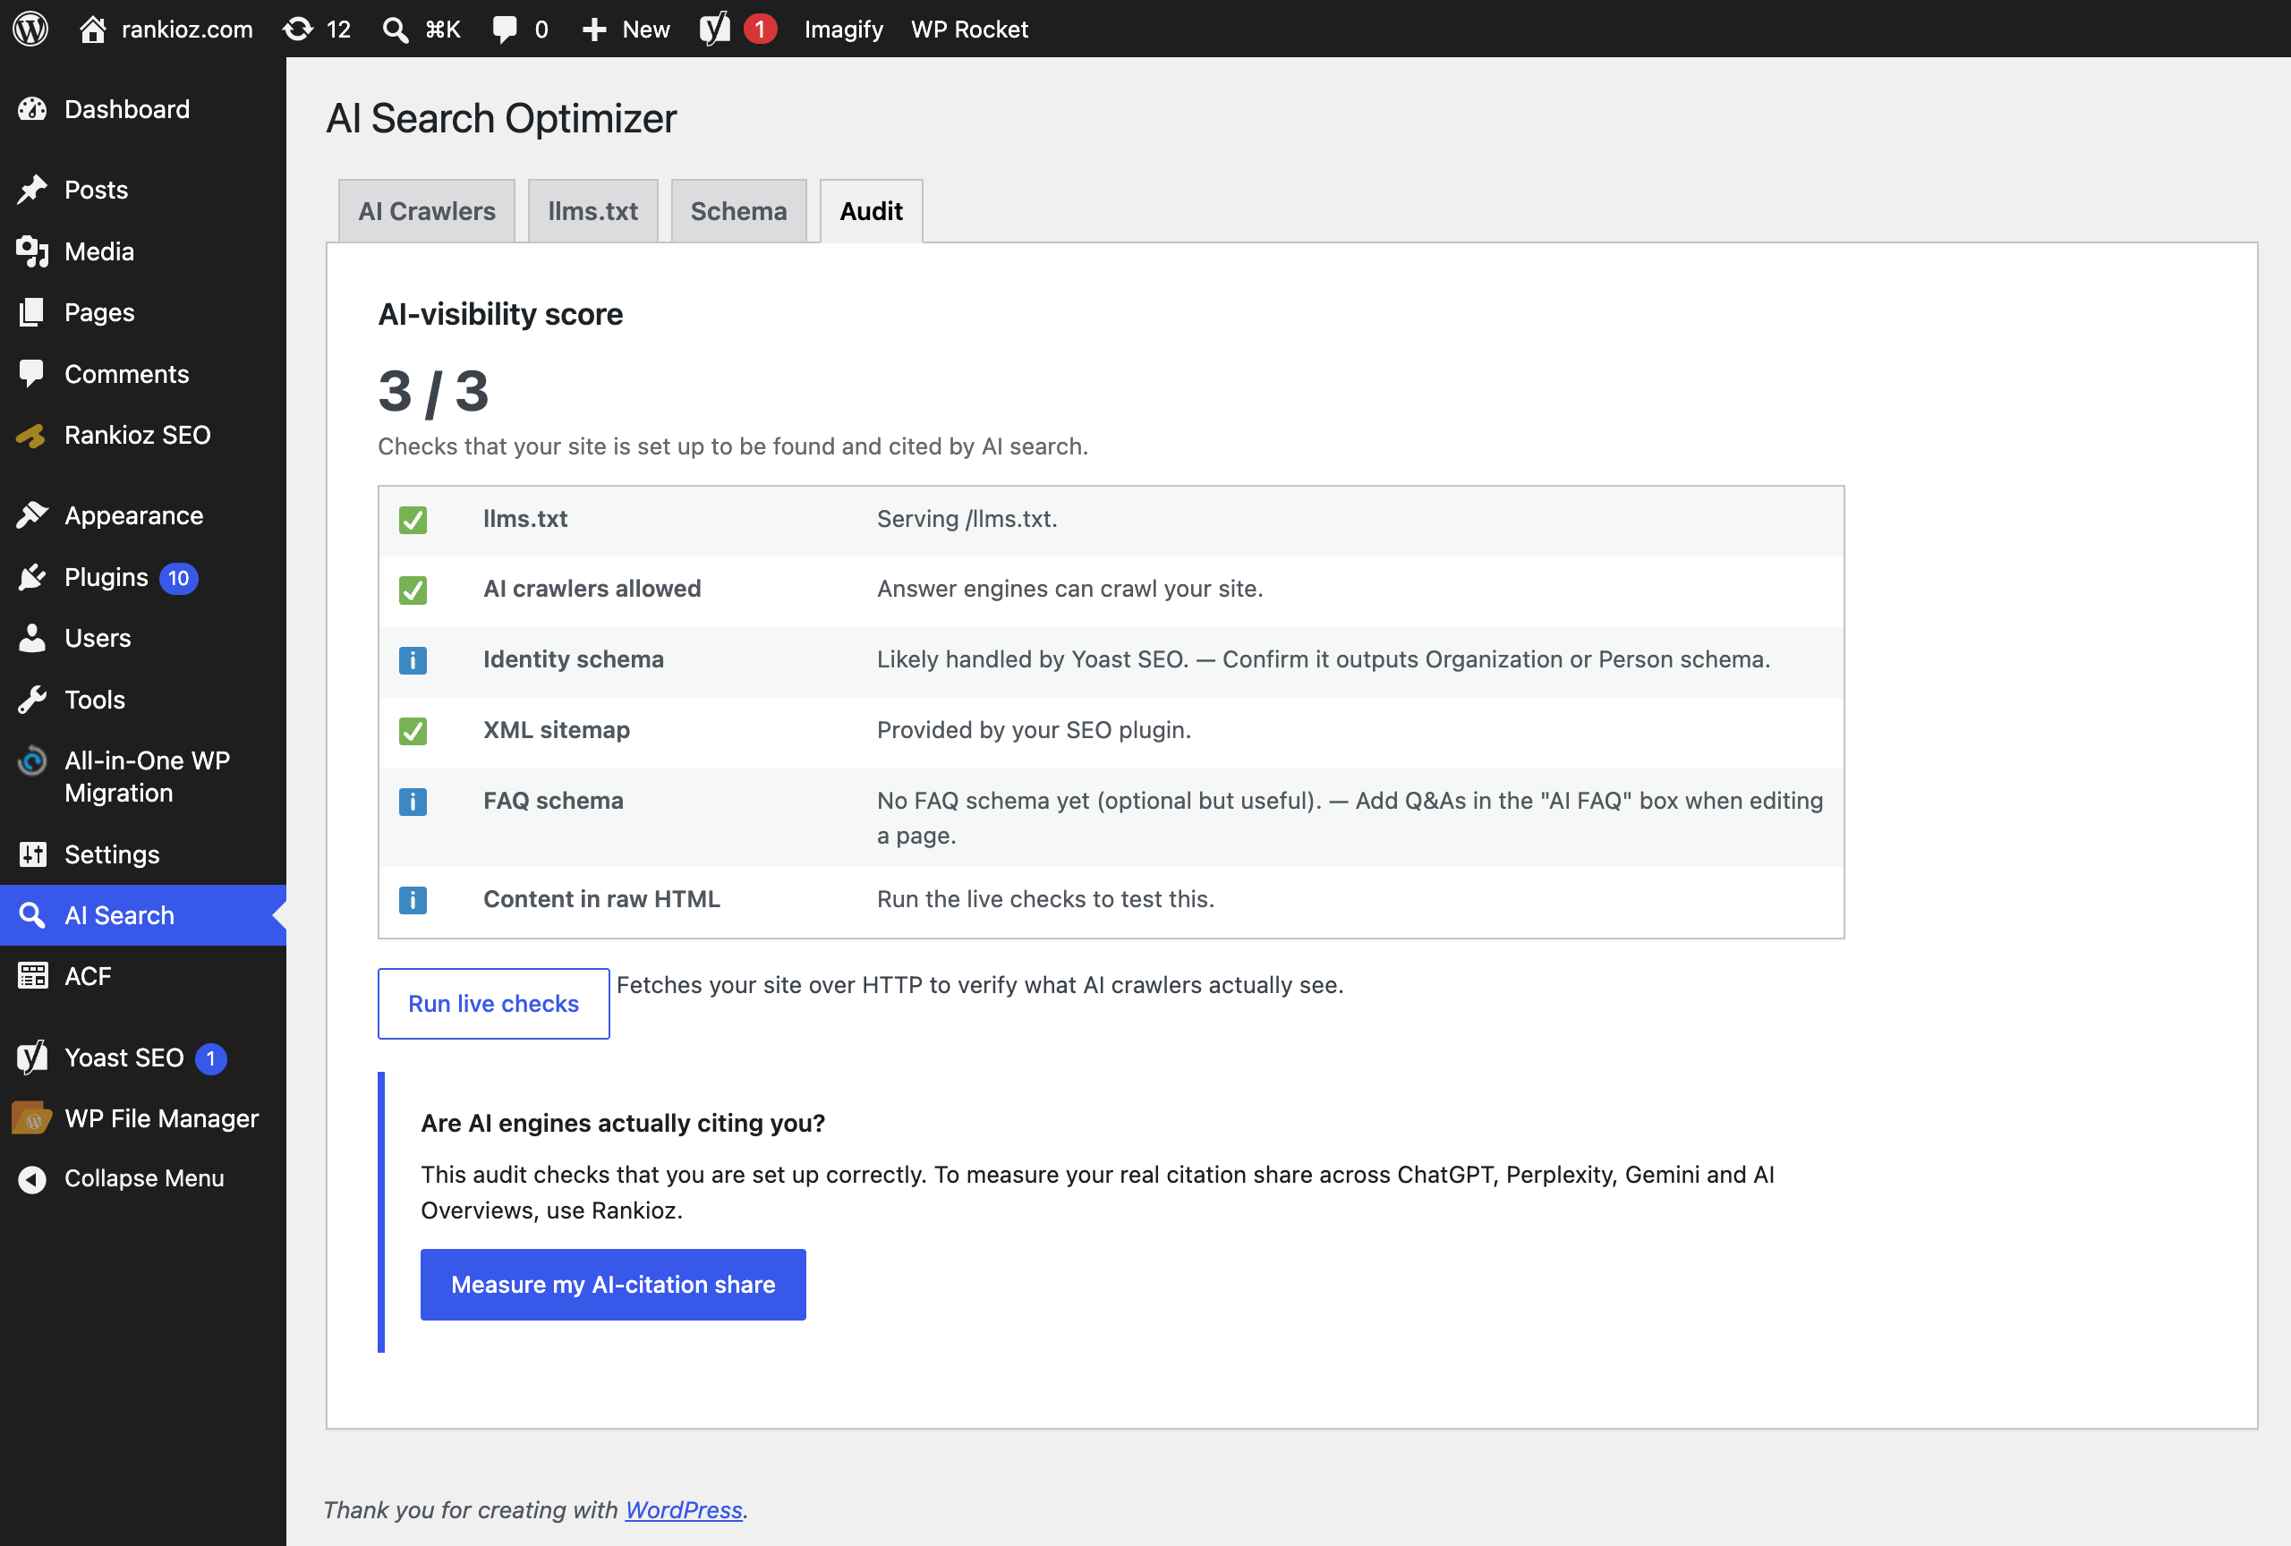Click info icon beside FAQ schema
The height and width of the screenshot is (1546, 2291).
coord(413,801)
